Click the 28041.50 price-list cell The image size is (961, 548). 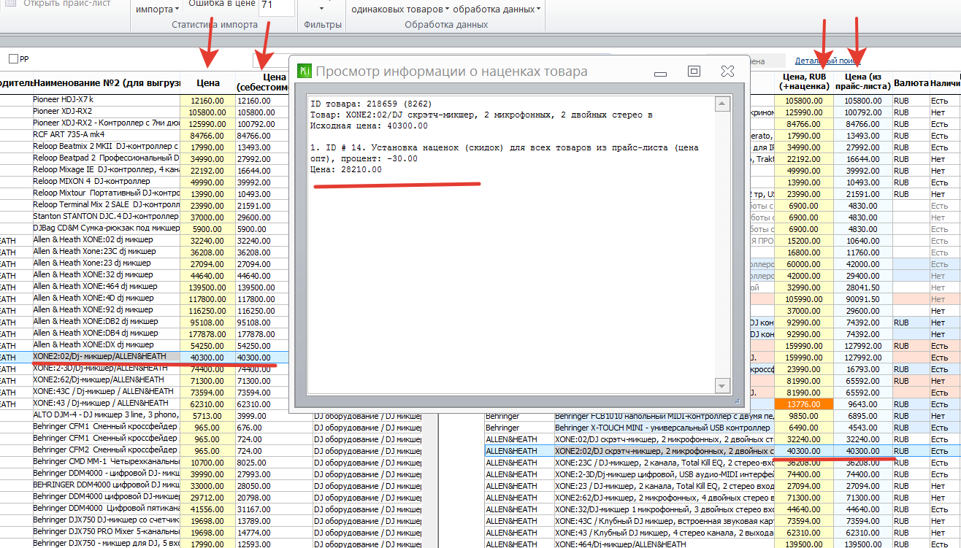pyautogui.click(x=862, y=287)
